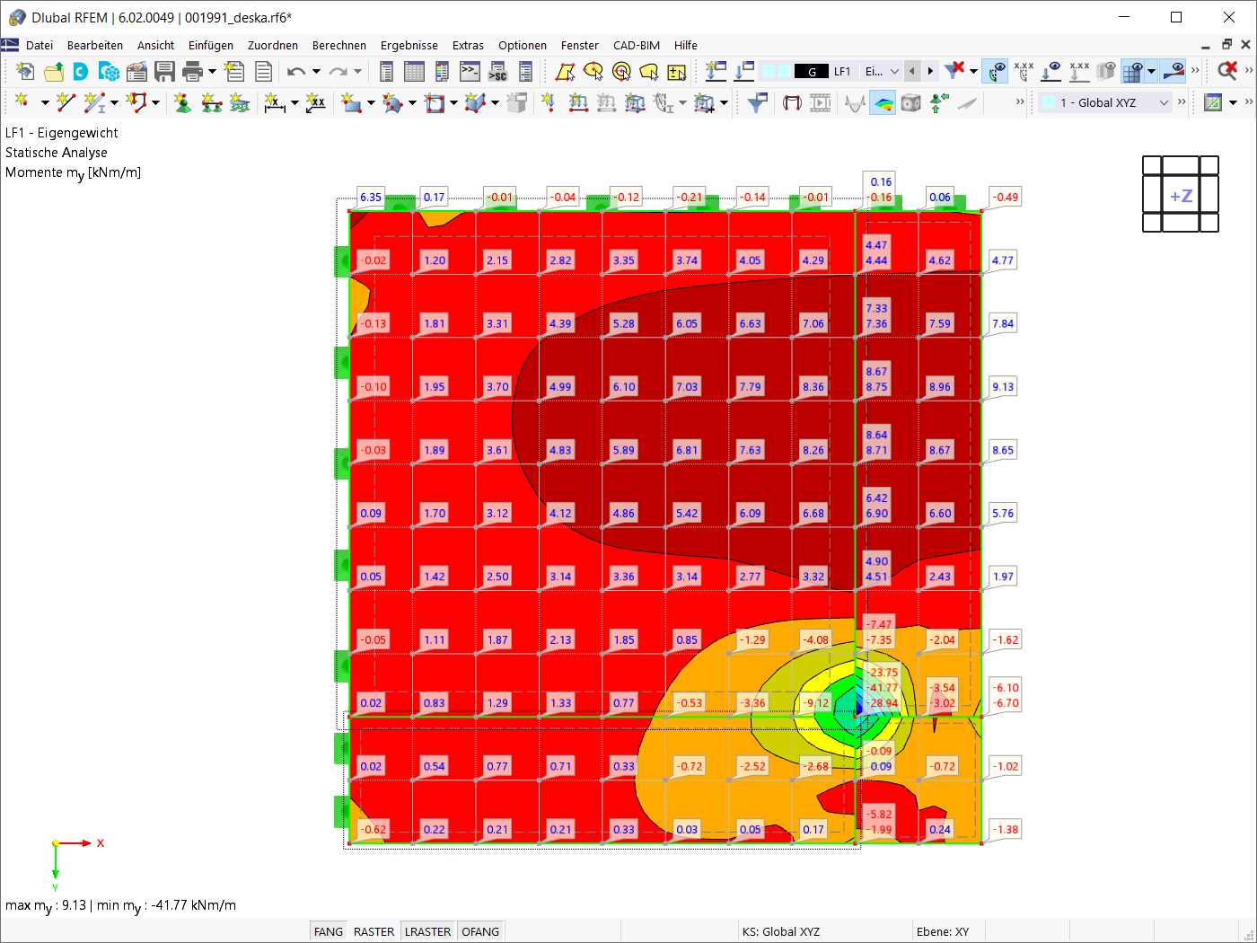Click the +Z view navigation cube
This screenshot has width=1257, height=943.
point(1181,194)
